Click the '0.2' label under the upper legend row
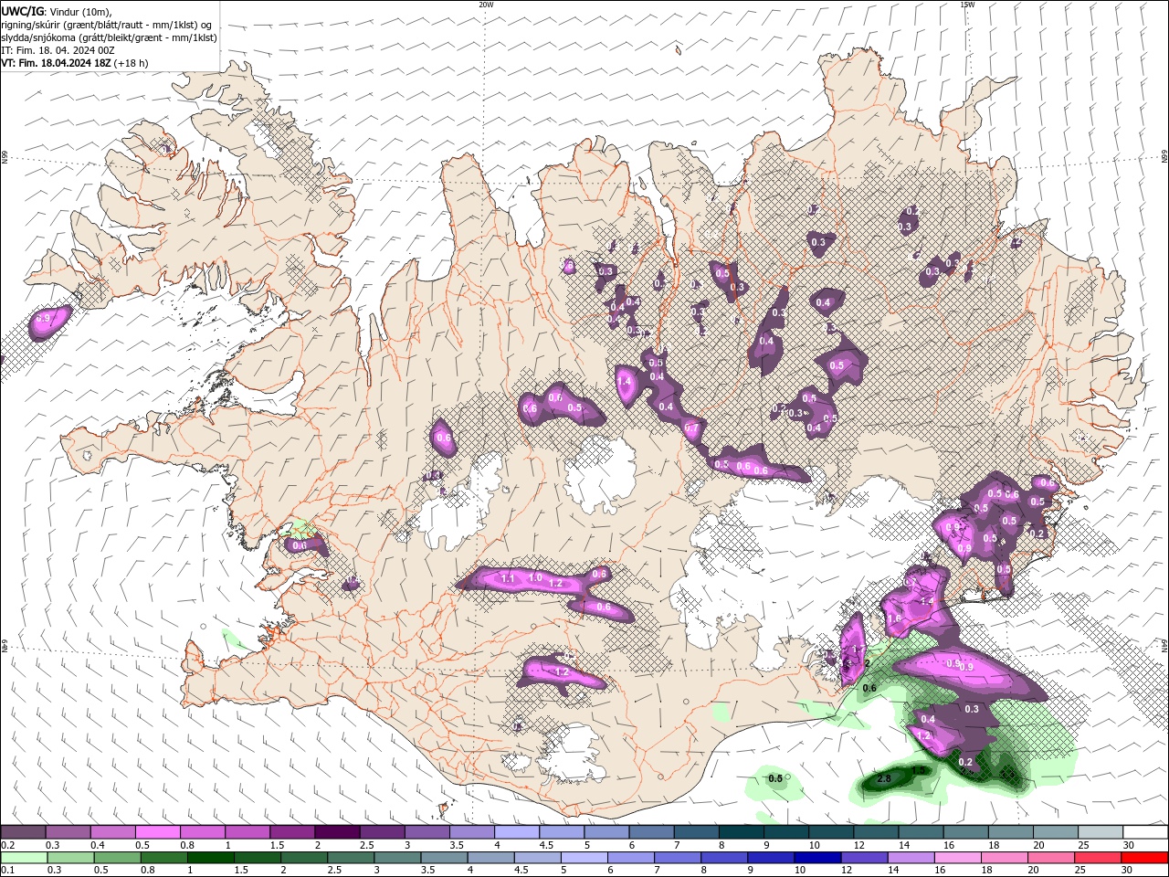 click(7, 845)
